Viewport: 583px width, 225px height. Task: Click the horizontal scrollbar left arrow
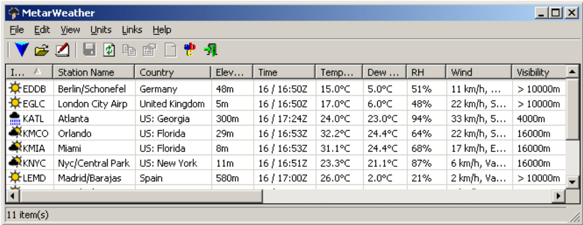tap(13, 195)
